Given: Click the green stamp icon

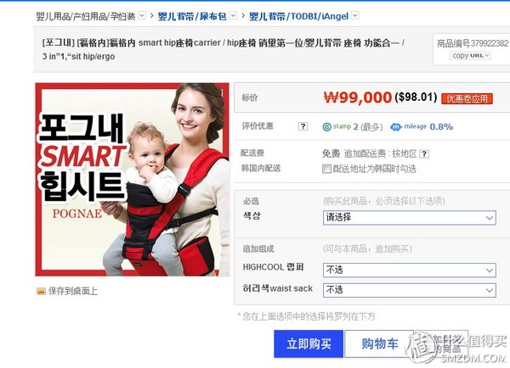Looking at the screenshot, I should coord(326,126).
